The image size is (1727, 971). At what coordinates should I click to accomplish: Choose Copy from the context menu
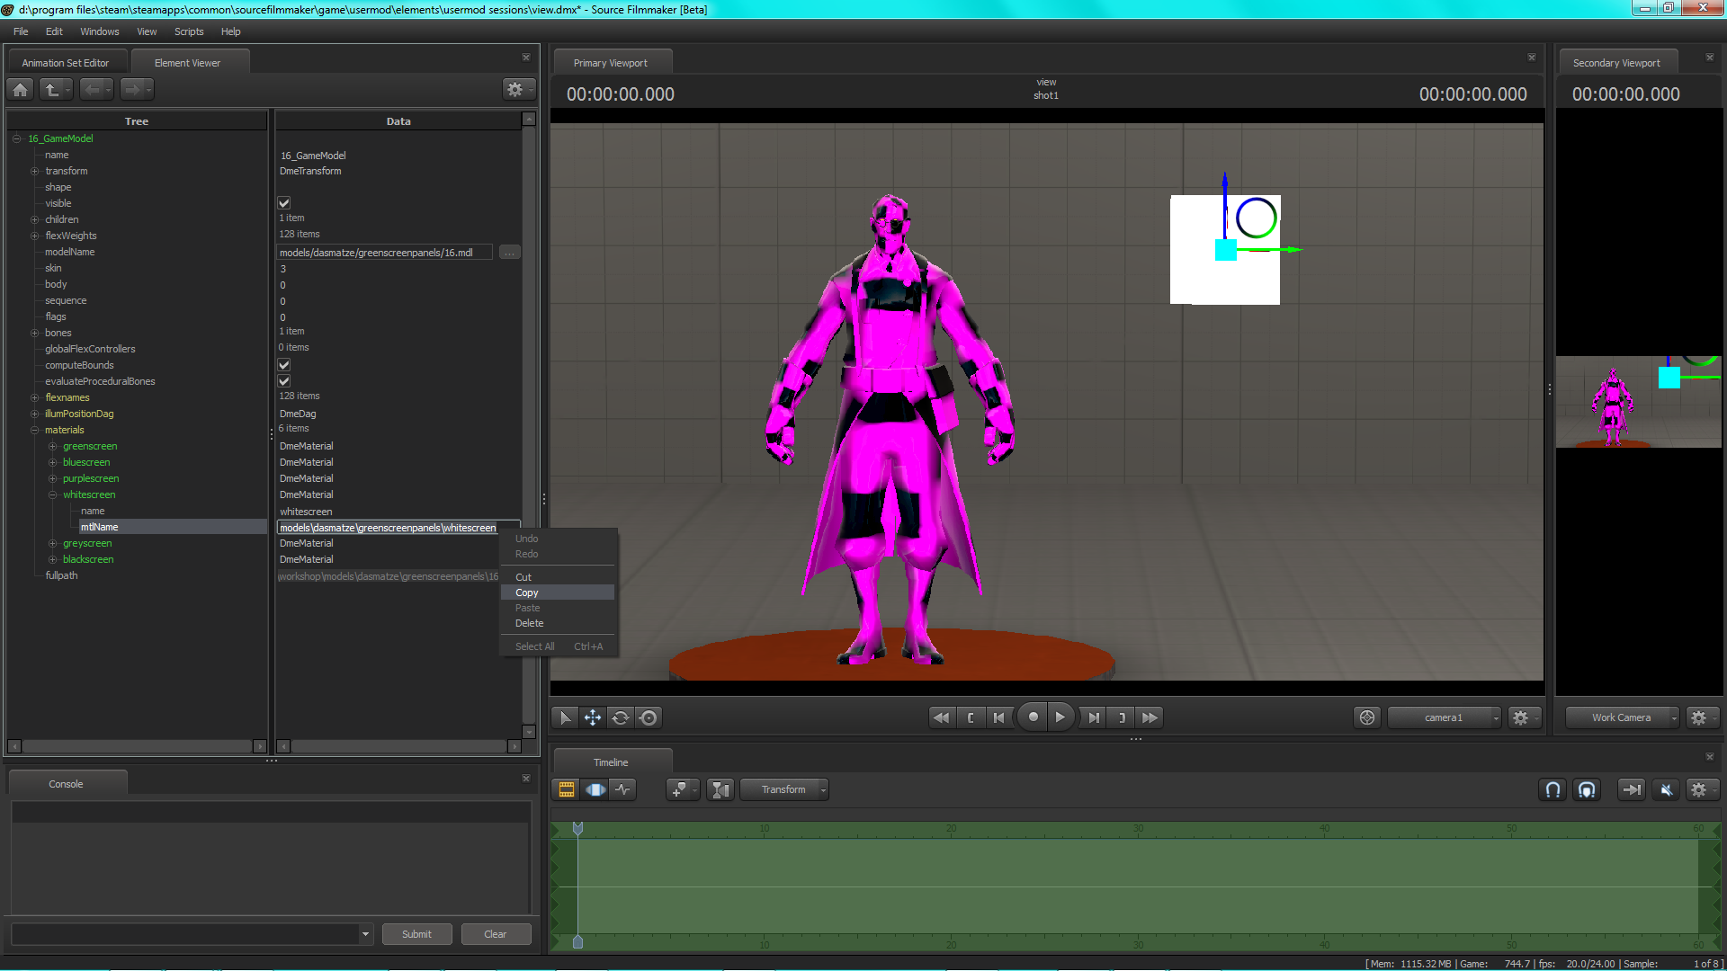527,592
